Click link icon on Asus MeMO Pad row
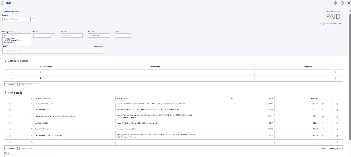 (x=323, y=129)
